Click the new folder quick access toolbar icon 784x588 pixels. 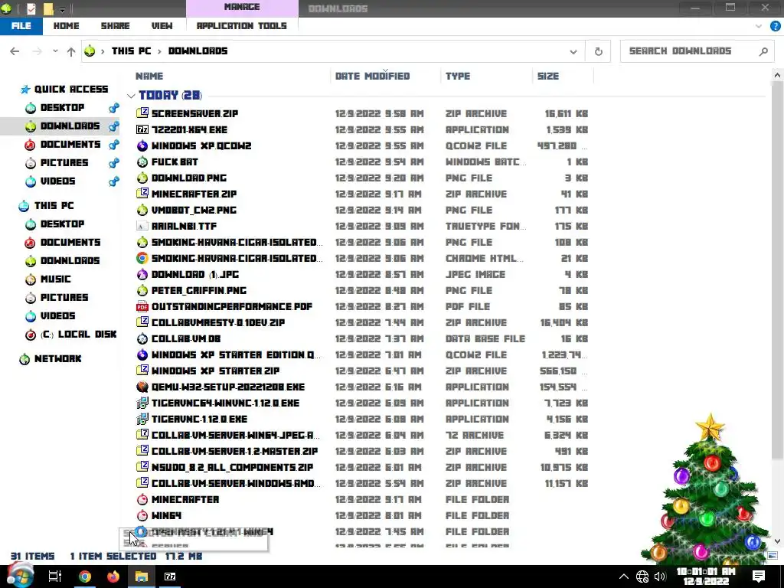[x=48, y=8]
